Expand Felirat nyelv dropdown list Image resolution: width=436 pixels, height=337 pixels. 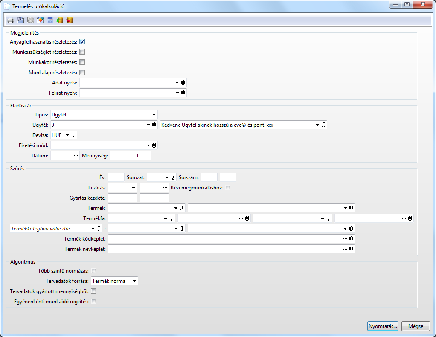pyautogui.click(x=177, y=93)
